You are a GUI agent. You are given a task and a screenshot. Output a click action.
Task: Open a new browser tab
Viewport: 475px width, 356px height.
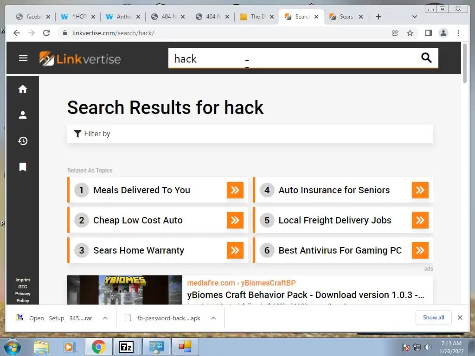pos(379,17)
